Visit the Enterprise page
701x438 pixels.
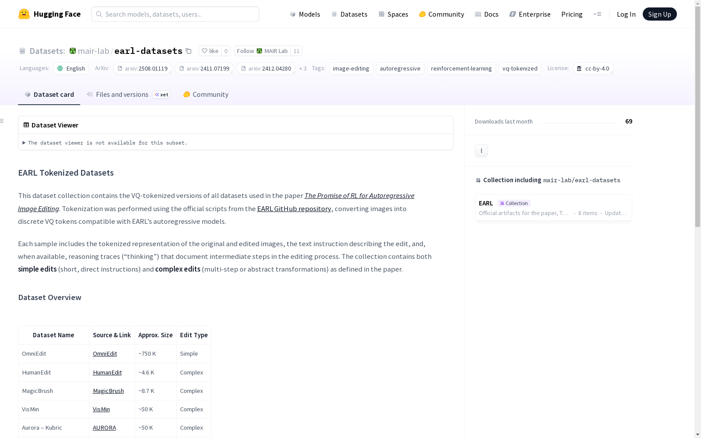point(530,14)
